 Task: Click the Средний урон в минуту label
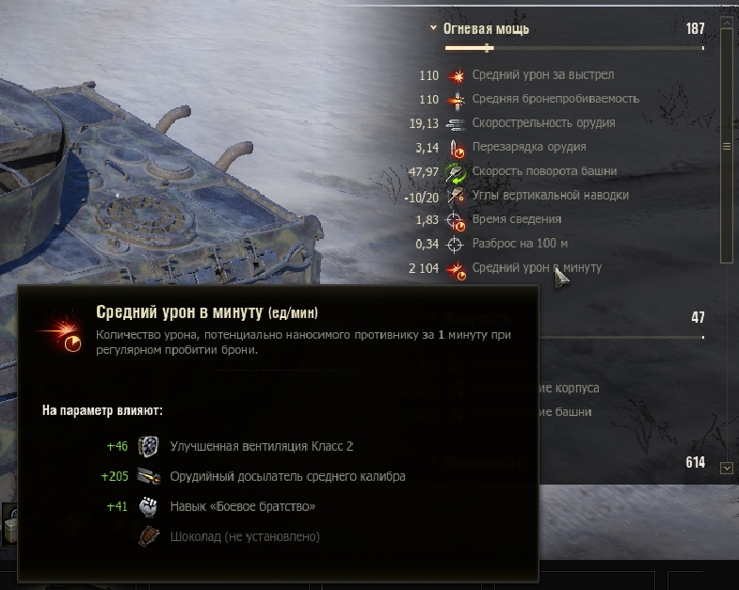(x=537, y=267)
